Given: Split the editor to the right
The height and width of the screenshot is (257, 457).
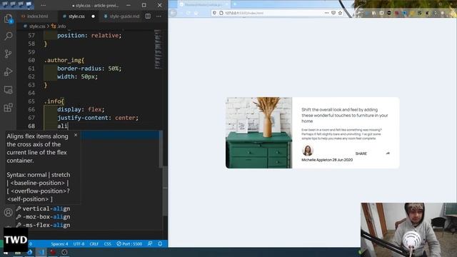Looking at the screenshot, I should tap(148, 16).
